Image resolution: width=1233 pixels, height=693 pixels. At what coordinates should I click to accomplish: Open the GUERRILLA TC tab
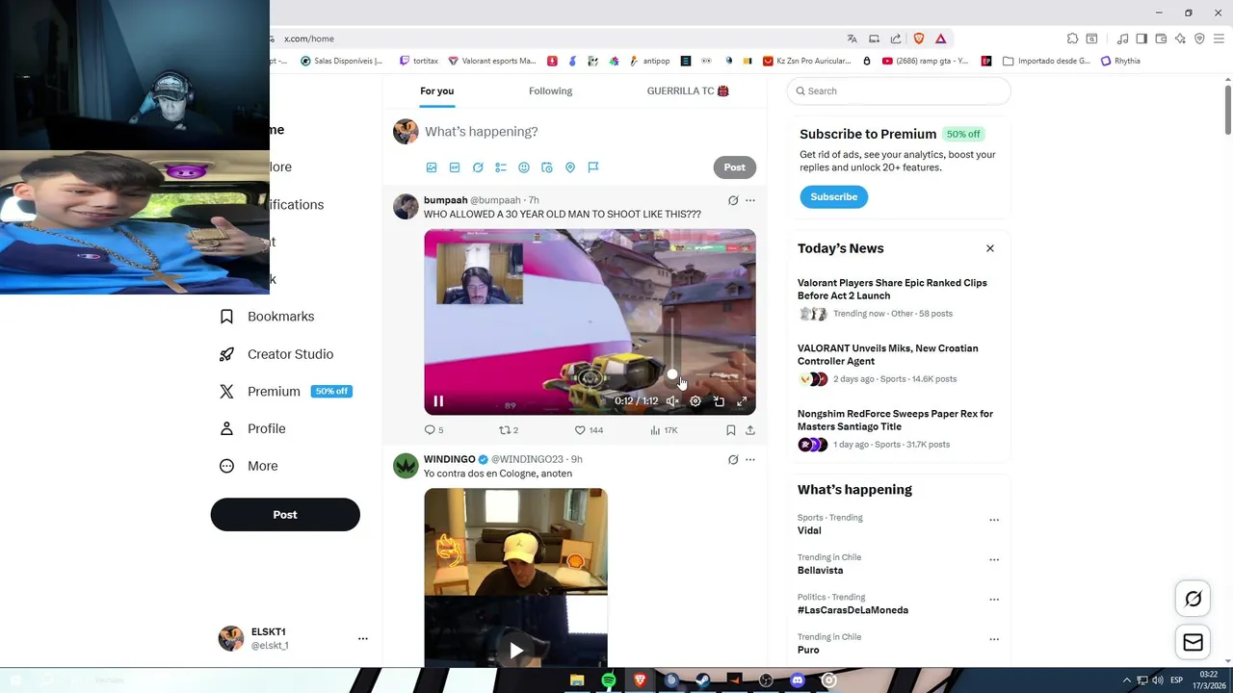[688, 91]
